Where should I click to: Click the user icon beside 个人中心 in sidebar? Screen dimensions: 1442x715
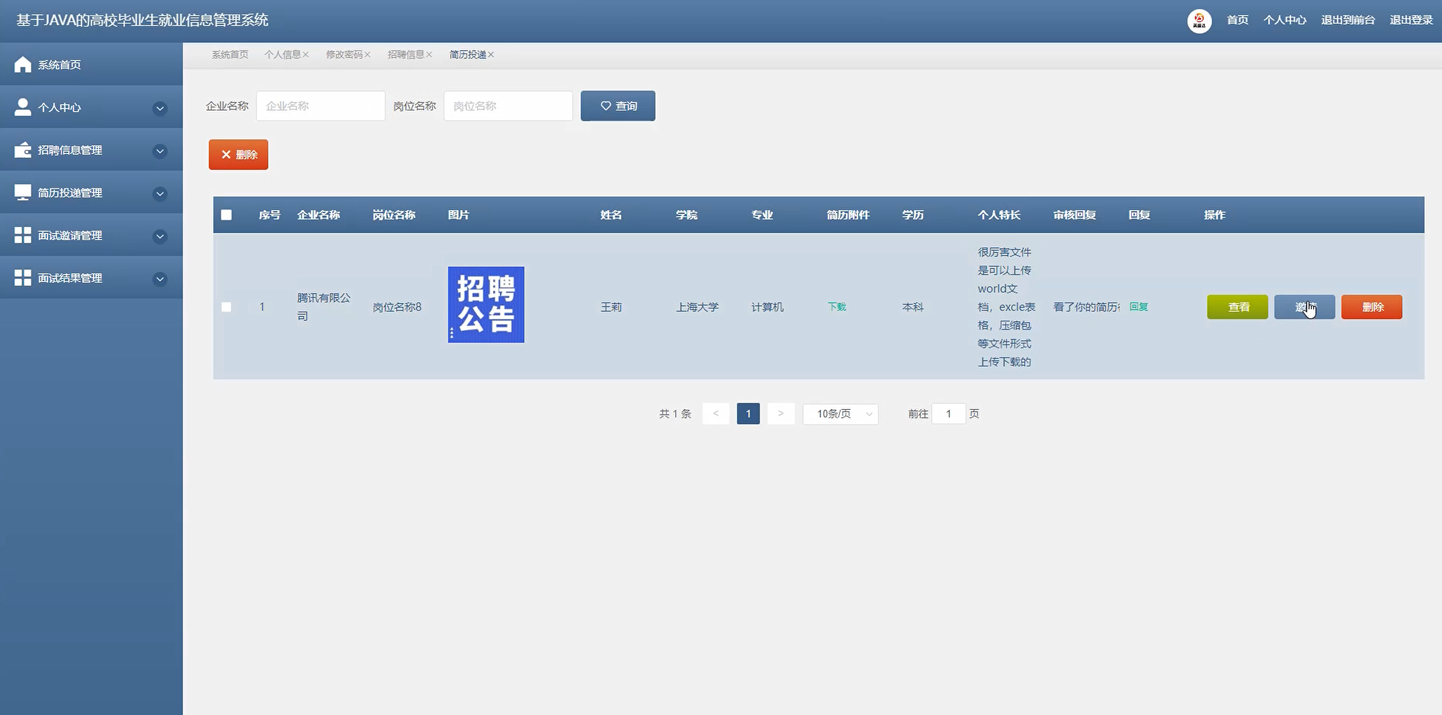click(x=22, y=107)
